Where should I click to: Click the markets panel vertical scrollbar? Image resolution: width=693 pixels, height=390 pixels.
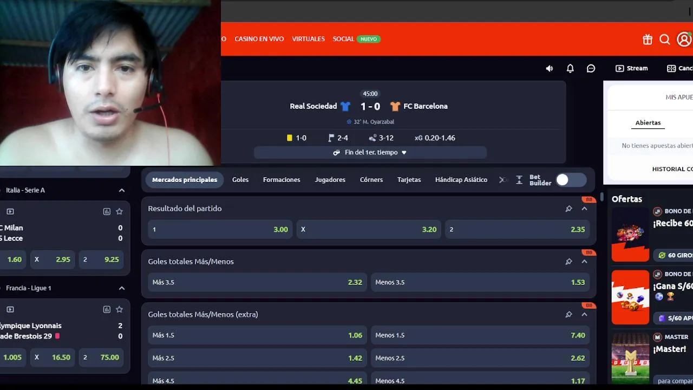tap(602, 196)
